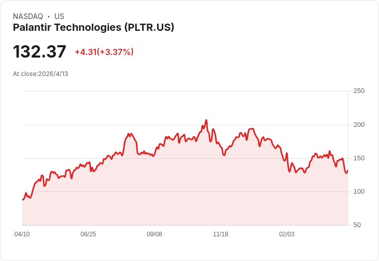Viewport: 379px width, 261px height.
Task: Click the dot separator between NASDAQ and US
Action: click(48, 16)
